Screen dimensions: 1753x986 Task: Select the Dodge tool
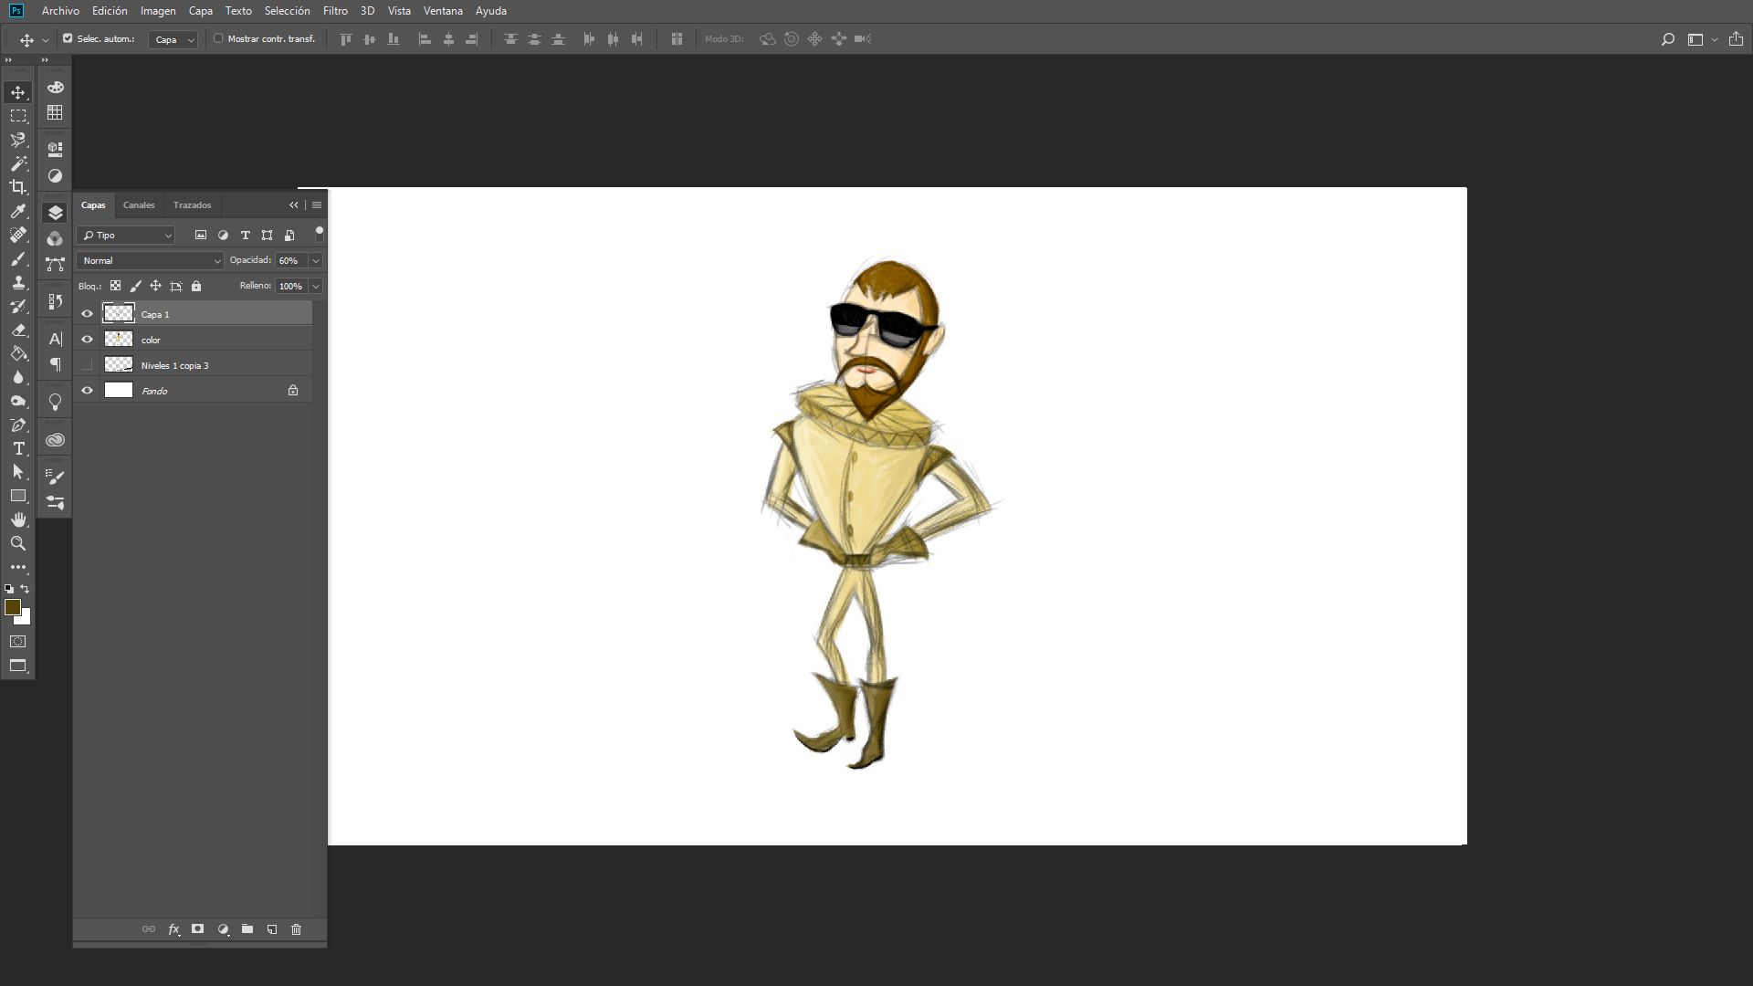coord(18,401)
